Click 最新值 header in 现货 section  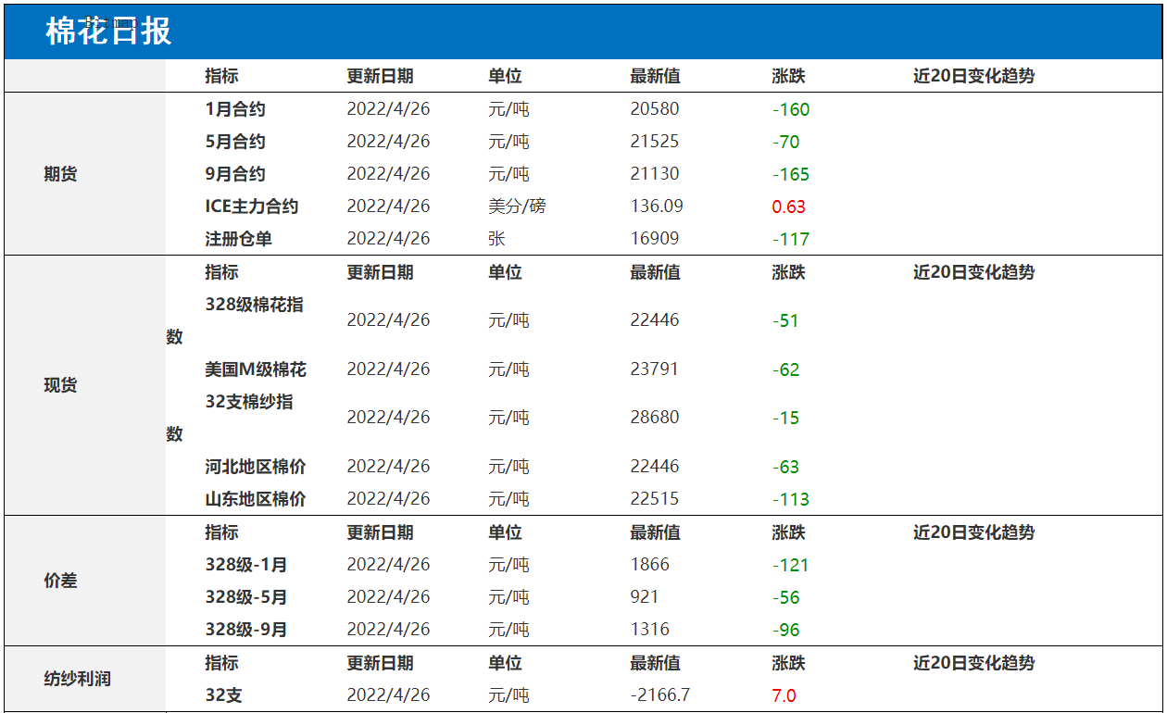click(655, 272)
